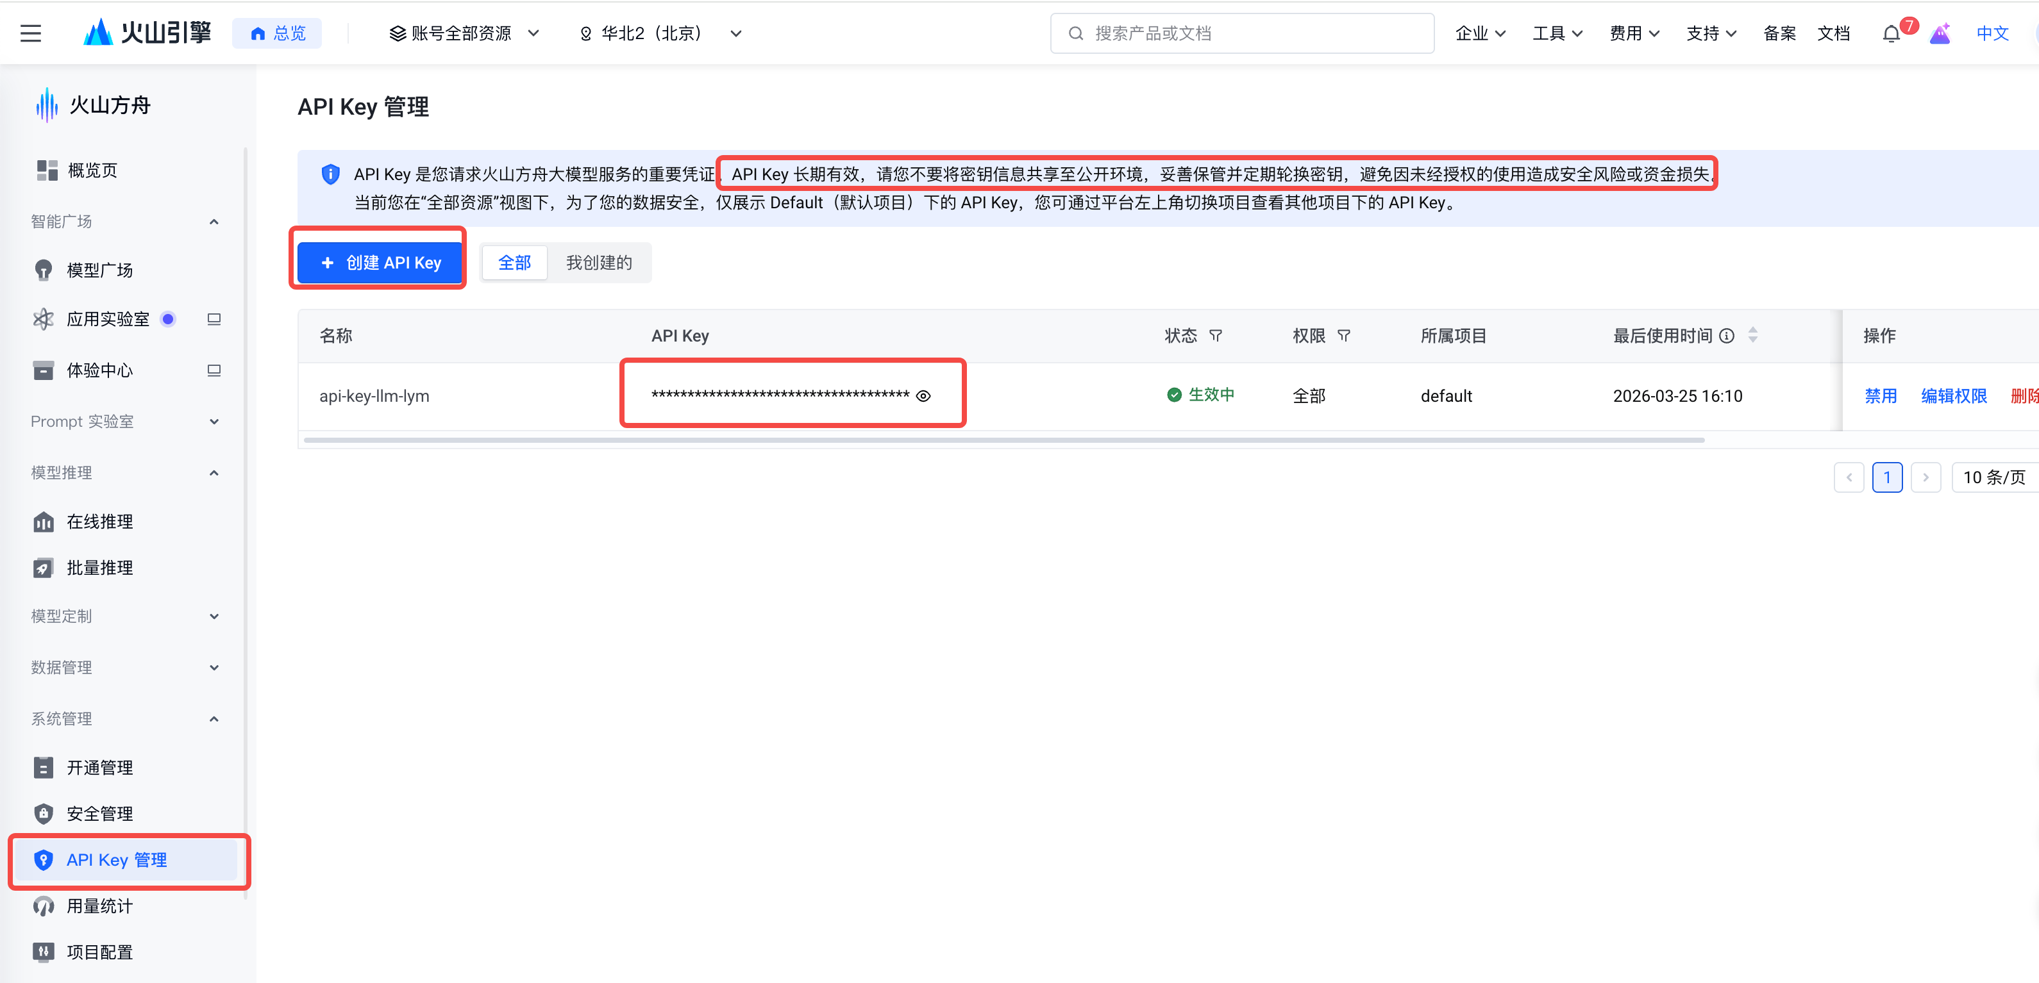The image size is (2039, 983).
Task: Open the 状态 column filter
Action: point(1216,335)
